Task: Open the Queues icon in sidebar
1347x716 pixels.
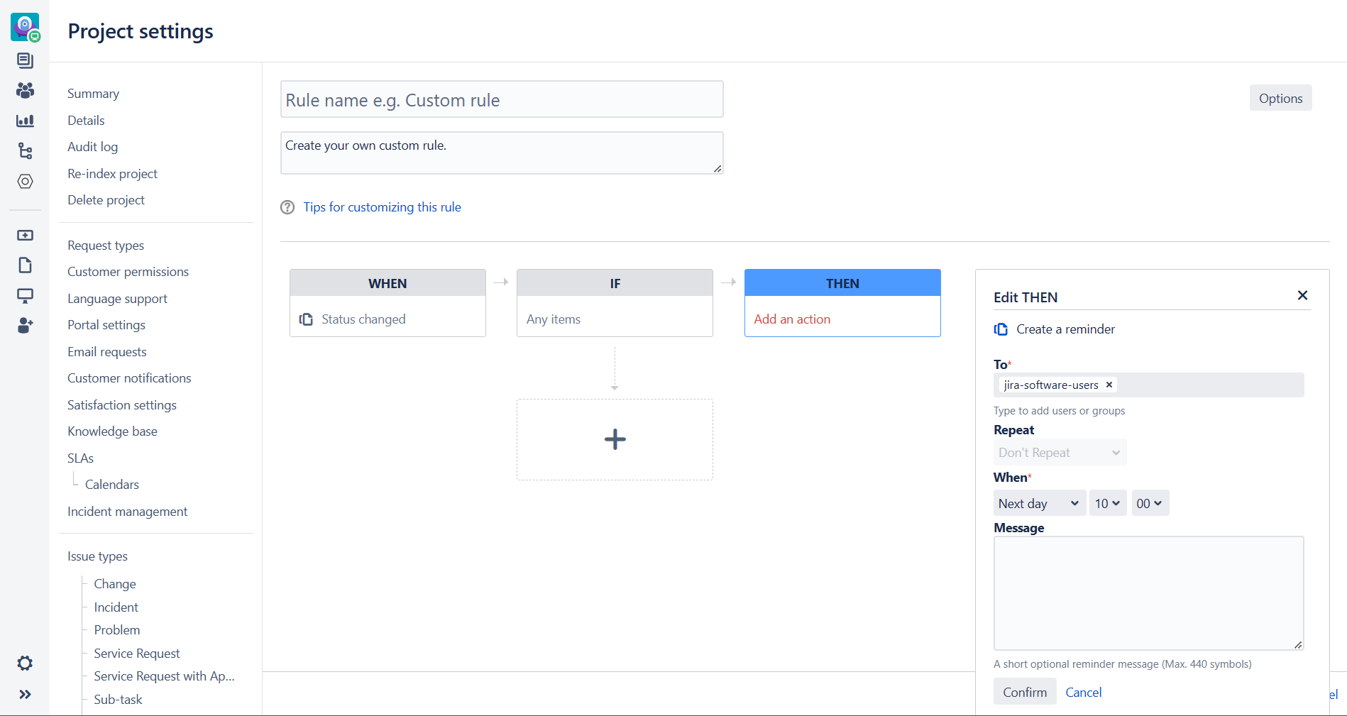Action: (x=25, y=61)
